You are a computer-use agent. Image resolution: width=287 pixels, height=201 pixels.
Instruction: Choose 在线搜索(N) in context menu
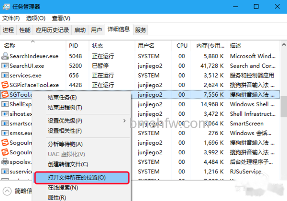click(81, 188)
